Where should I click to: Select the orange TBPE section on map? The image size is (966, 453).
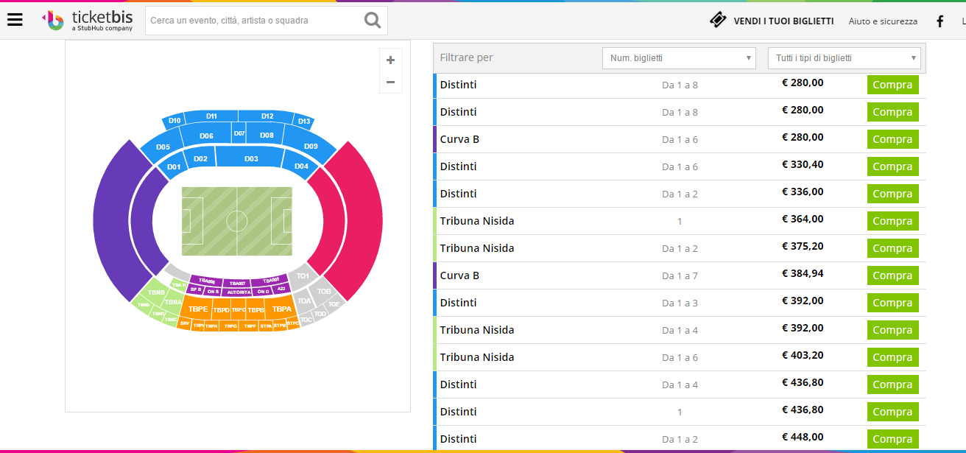[197, 309]
